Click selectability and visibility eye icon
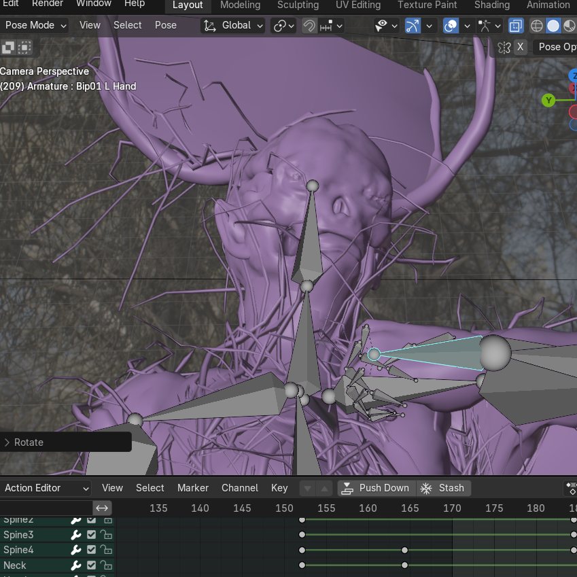The width and height of the screenshot is (577, 577). (381, 26)
